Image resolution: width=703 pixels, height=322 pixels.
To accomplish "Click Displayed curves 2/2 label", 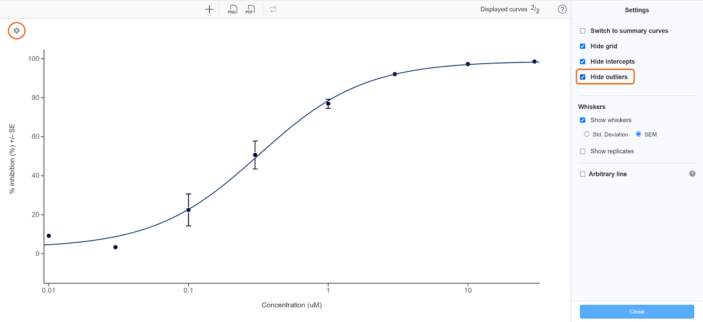I will click(x=510, y=9).
